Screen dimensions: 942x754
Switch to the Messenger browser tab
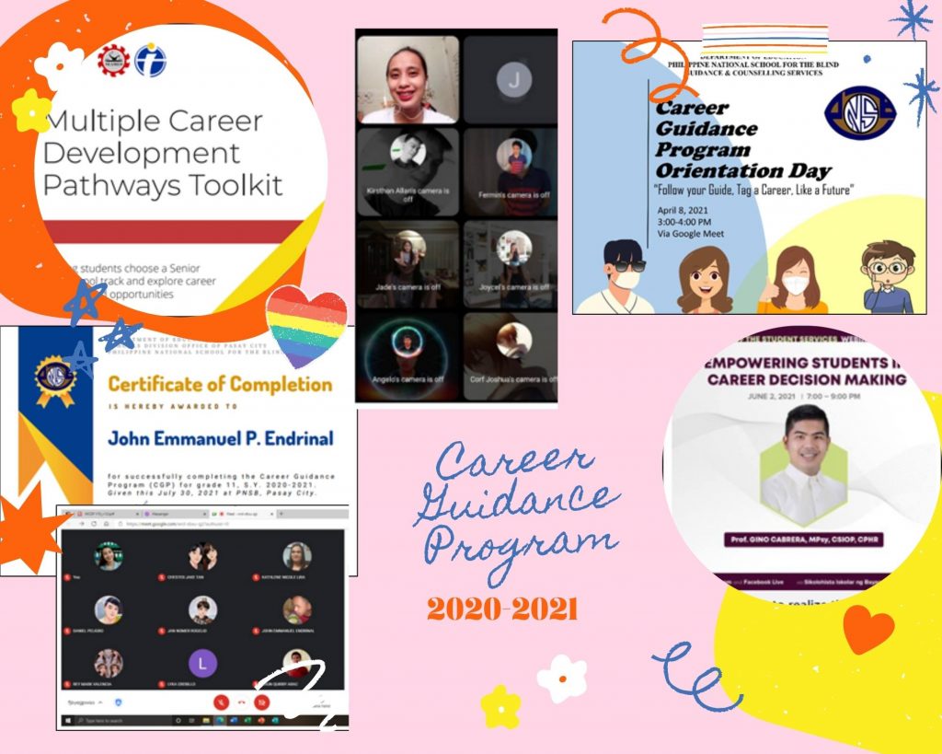(x=176, y=514)
